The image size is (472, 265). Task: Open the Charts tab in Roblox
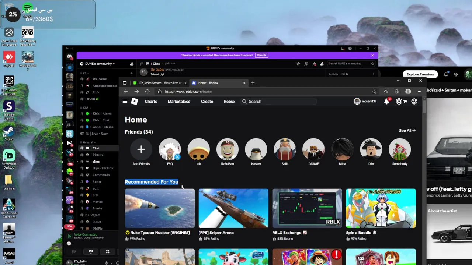pyautogui.click(x=151, y=102)
